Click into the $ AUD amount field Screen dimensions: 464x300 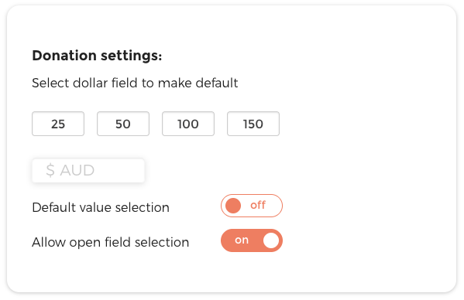[x=88, y=170]
